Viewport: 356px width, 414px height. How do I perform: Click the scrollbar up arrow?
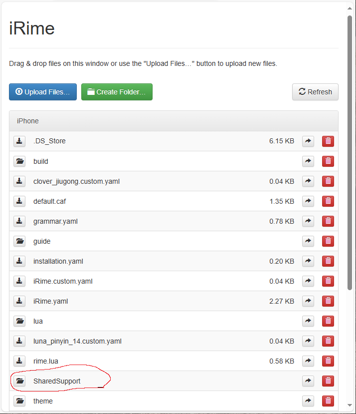[x=350, y=8]
